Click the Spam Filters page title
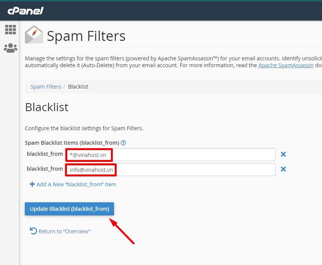 (86, 36)
